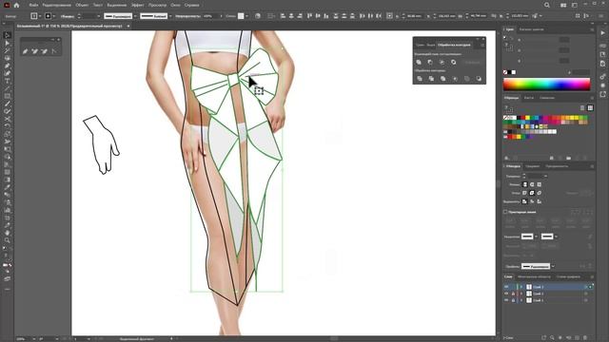Click the Minus Front icon in Pathfinder
The height and width of the screenshot is (342, 609).
tap(430, 62)
